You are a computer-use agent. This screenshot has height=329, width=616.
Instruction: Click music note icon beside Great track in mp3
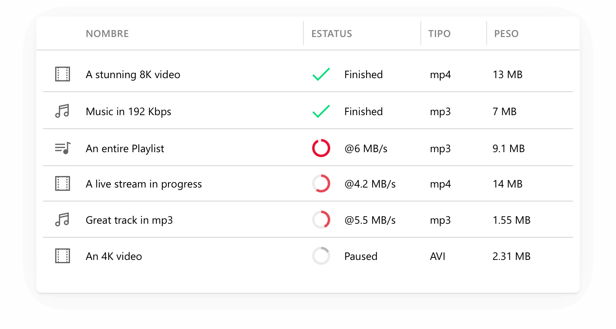pos(63,220)
